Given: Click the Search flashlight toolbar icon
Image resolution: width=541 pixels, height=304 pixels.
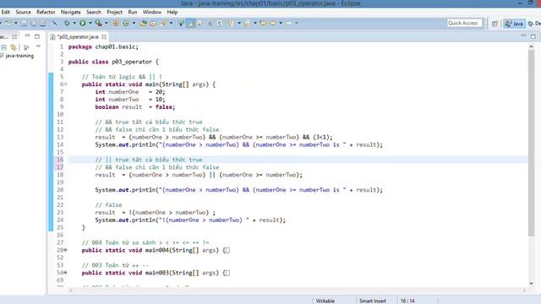Looking at the screenshot, I should coord(163,23).
